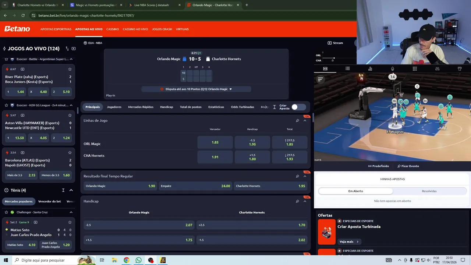471x265 pixels.
Task: Toggle the Criar Aposta switch
Action: pos(298,107)
